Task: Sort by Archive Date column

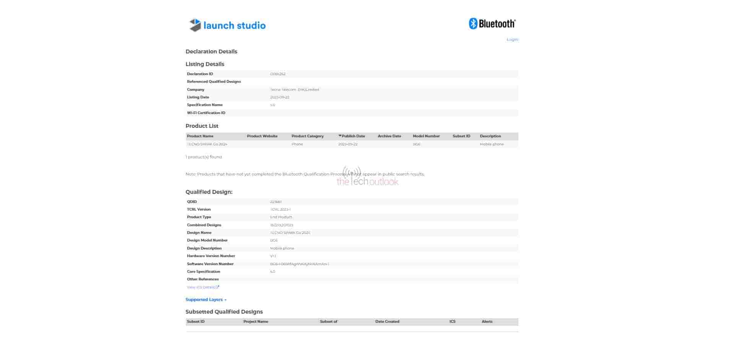Action: [389, 136]
